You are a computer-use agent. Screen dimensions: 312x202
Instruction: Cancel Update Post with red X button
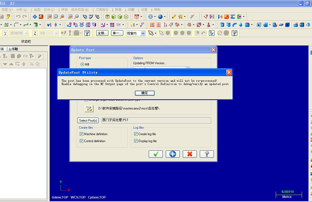click(x=190, y=154)
